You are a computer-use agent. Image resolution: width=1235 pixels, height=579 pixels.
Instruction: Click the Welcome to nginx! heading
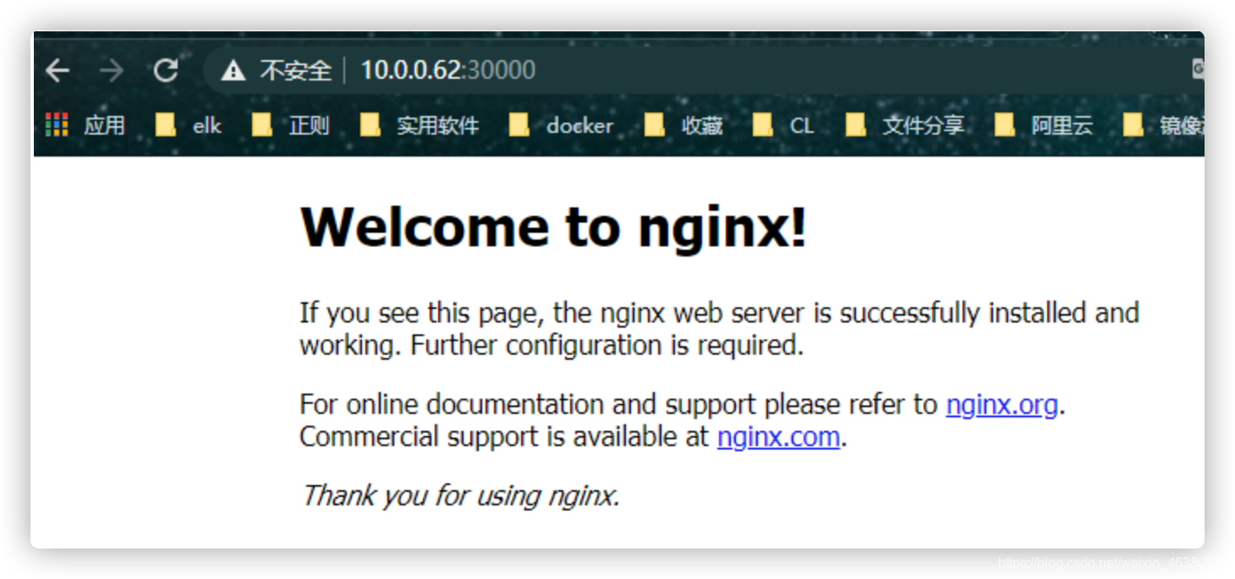554,227
